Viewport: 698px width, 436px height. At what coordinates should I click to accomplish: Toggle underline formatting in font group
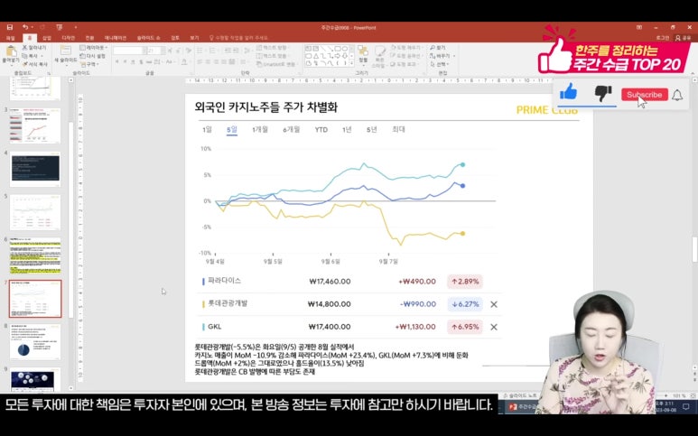coord(133,62)
